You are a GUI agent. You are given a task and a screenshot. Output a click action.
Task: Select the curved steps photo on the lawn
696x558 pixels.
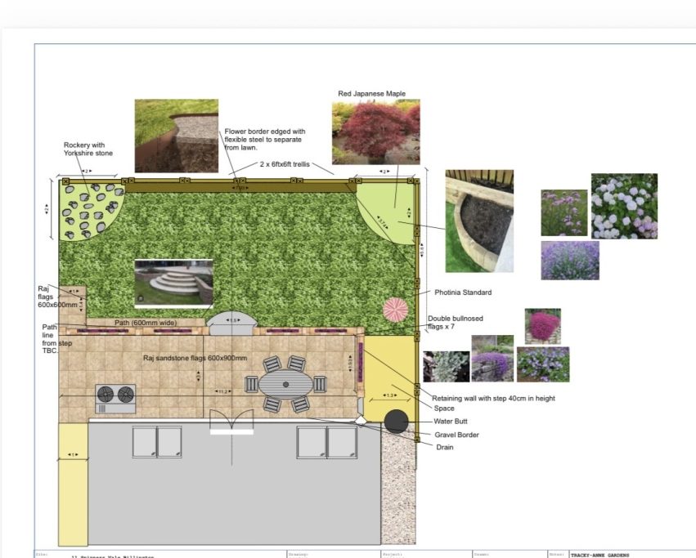tap(173, 283)
